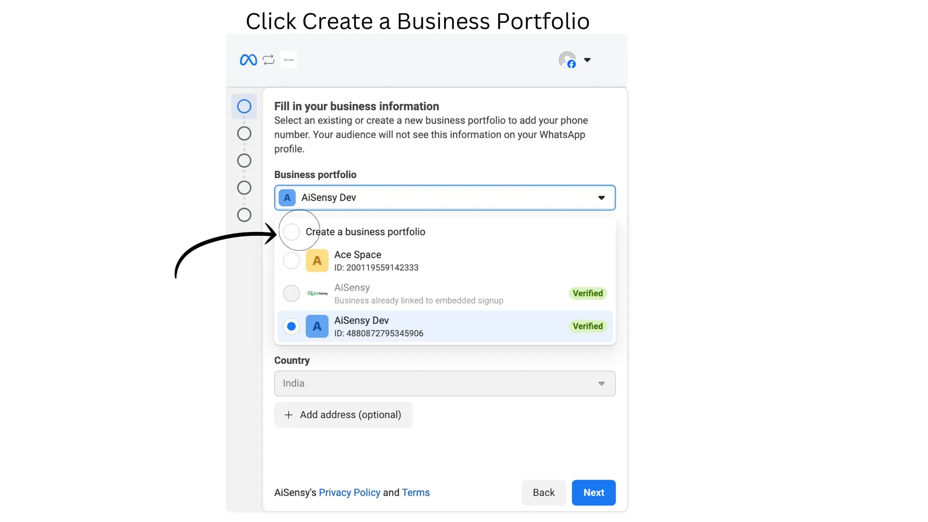Expand the account menu via header chevron

[x=587, y=60]
